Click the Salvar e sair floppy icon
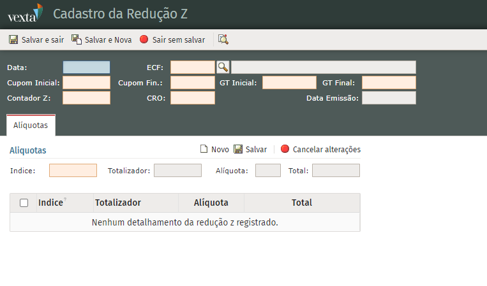 13,39
